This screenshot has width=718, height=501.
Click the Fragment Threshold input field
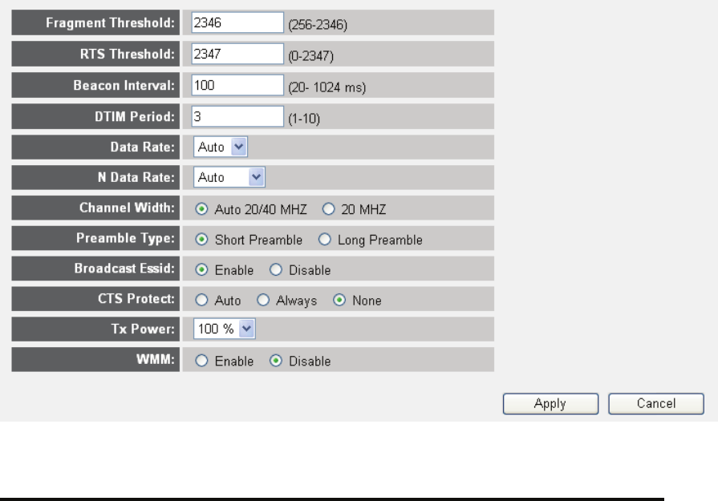click(237, 24)
